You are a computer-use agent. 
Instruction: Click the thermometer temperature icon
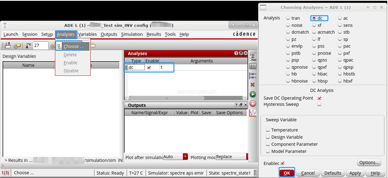pos(28,45)
